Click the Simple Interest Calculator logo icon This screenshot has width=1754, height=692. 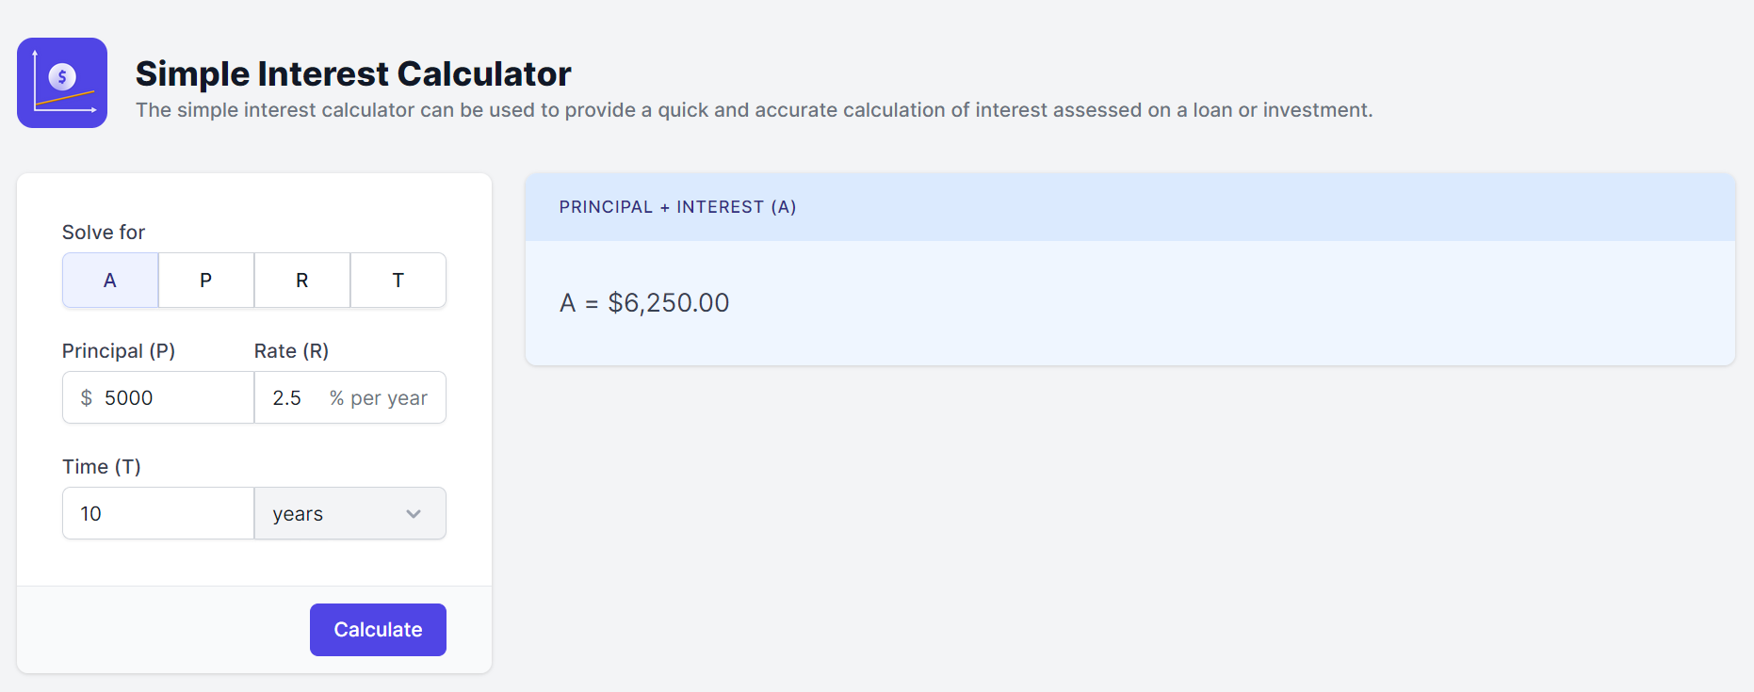(x=62, y=83)
